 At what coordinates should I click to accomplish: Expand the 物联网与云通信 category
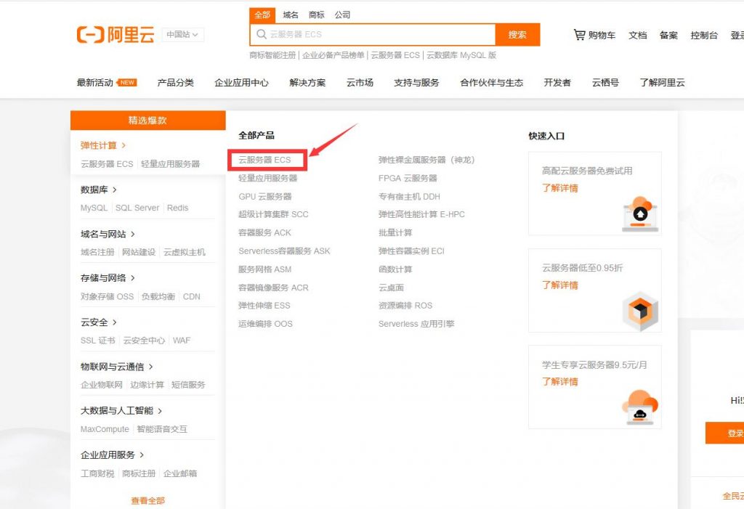click(x=113, y=366)
